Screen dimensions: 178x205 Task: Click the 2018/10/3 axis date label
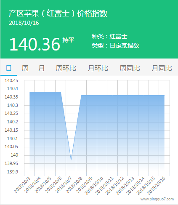[22, 185]
